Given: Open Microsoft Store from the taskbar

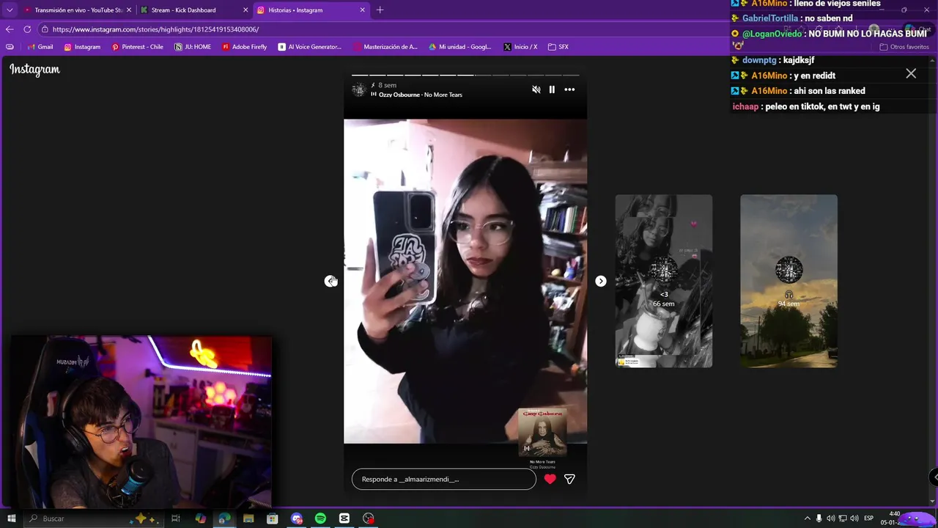Looking at the screenshot, I should 273,518.
